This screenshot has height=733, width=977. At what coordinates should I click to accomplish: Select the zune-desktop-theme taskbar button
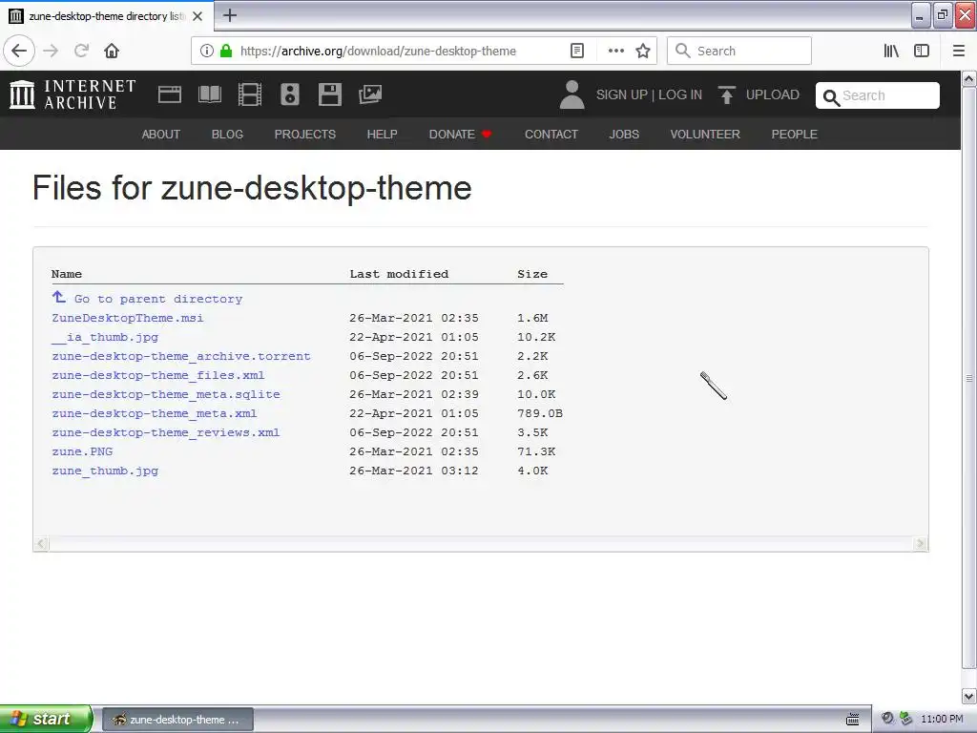[177, 720]
